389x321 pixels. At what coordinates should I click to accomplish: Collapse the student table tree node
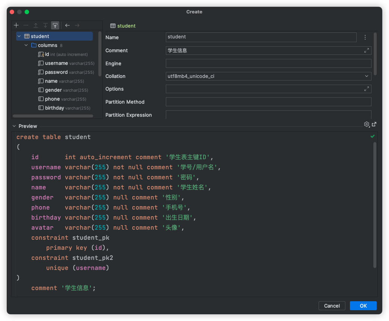(19, 36)
